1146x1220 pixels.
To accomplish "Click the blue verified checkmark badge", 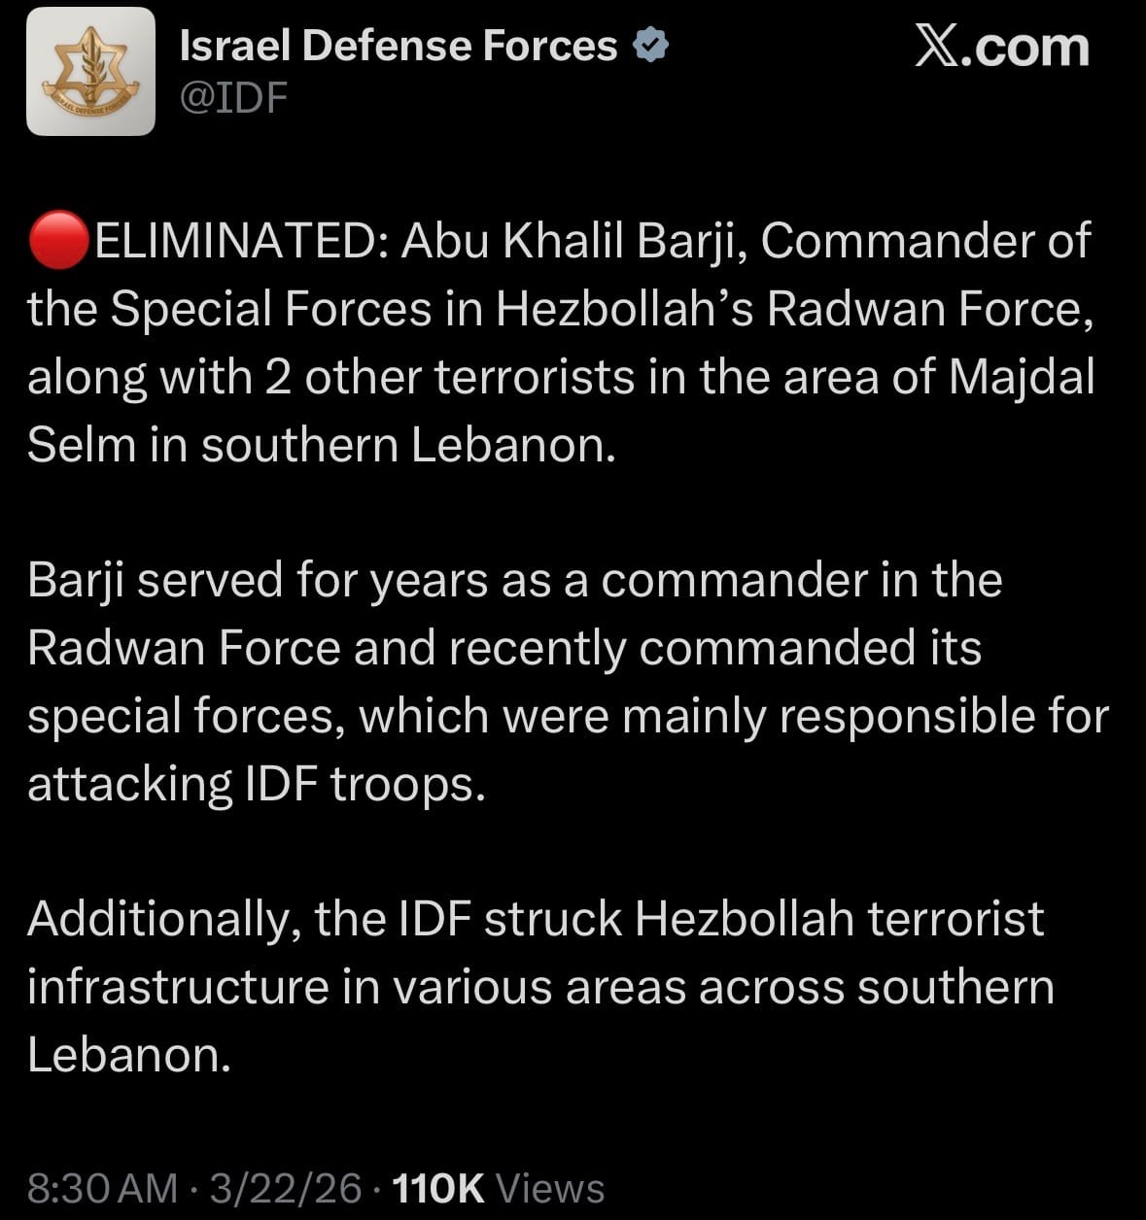I will pos(650,45).
